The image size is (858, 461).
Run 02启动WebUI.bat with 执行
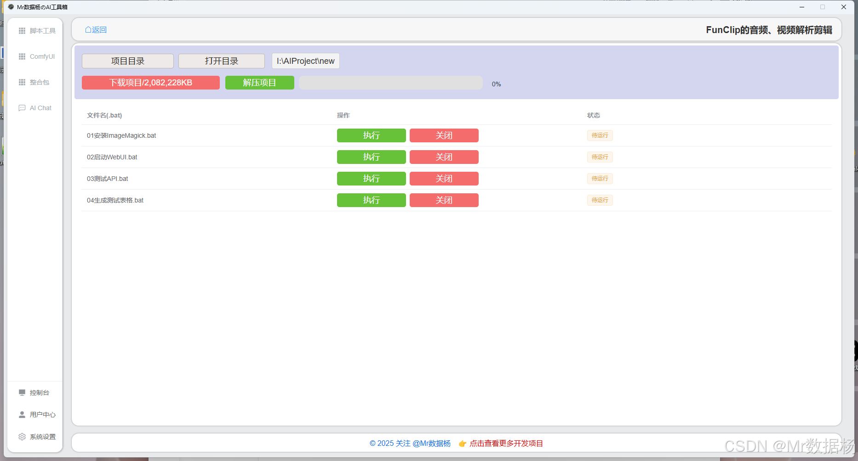pyautogui.click(x=372, y=157)
